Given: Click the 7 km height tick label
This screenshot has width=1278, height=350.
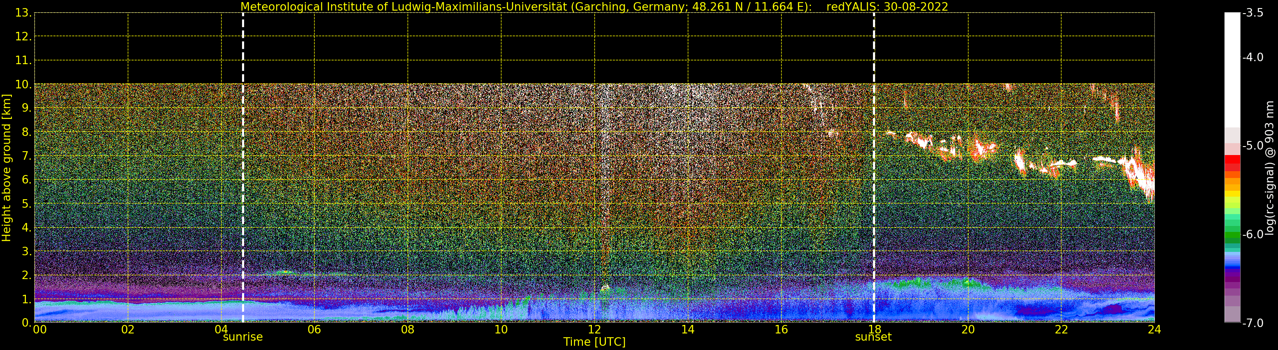Looking at the screenshot, I should tap(27, 156).
